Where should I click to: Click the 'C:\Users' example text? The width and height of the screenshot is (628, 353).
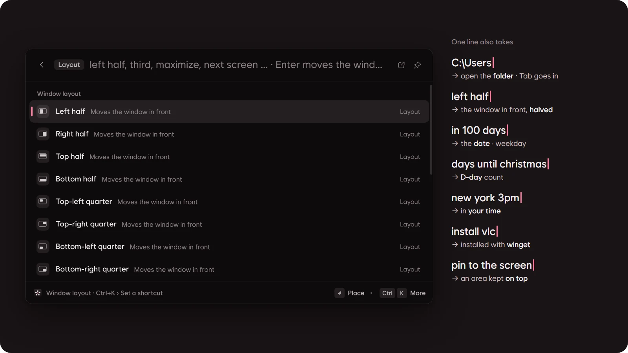point(471,63)
